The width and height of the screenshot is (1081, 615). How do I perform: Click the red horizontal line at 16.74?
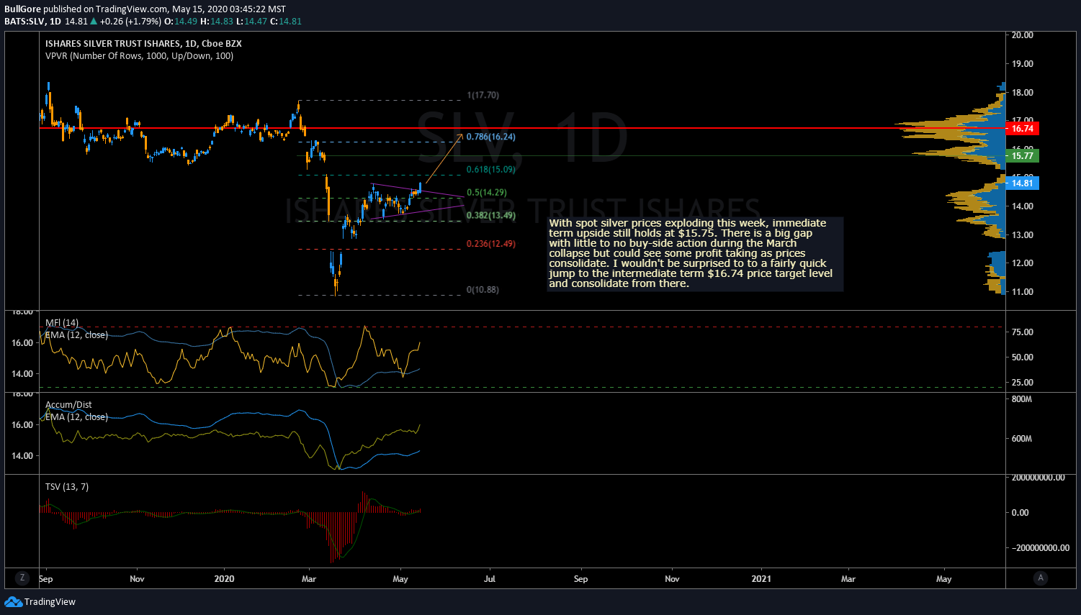tap(522, 129)
